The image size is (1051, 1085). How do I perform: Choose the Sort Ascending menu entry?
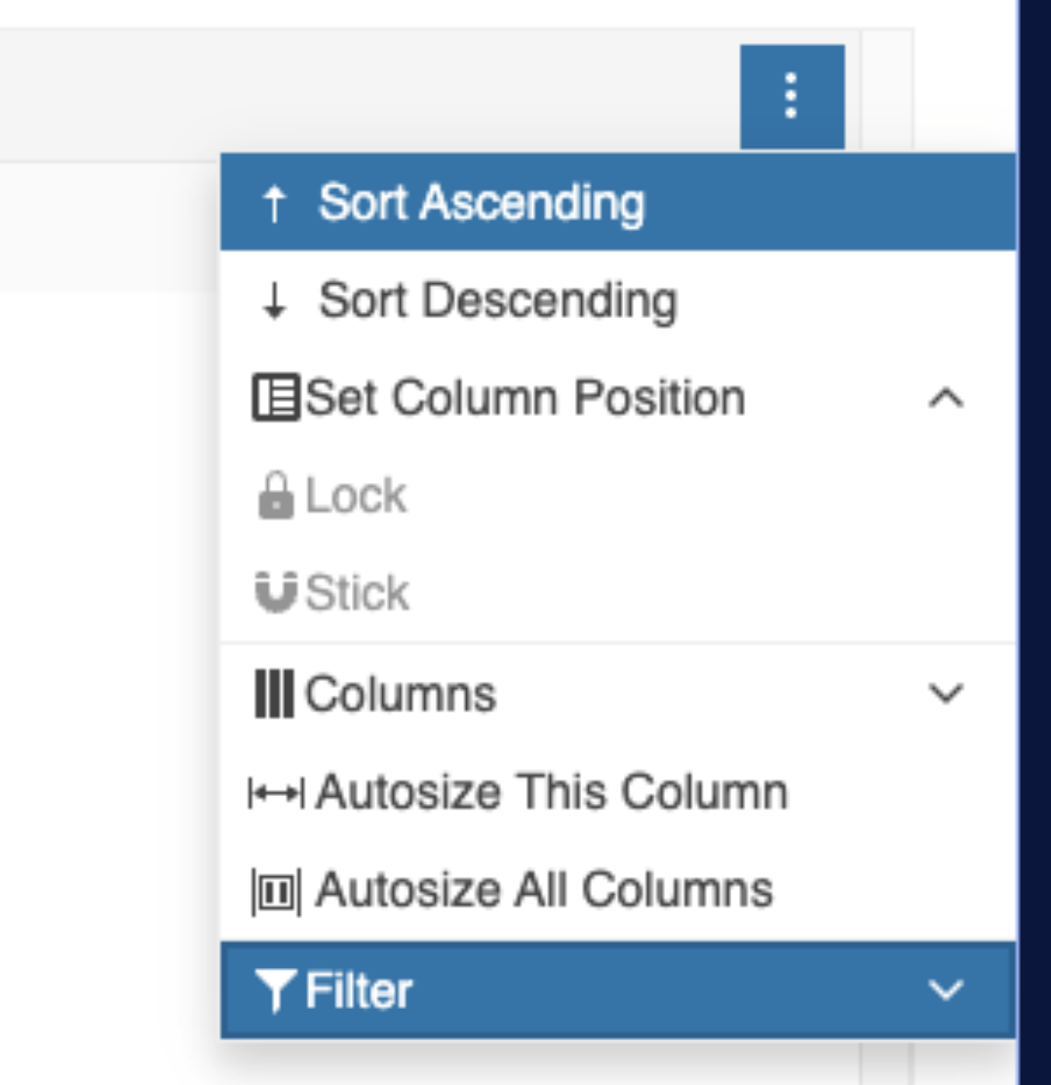coord(482,203)
